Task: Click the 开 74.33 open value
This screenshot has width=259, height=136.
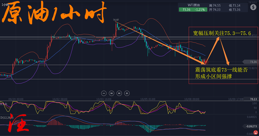Action: 215,10
